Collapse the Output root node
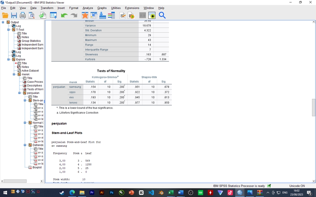 [3, 22]
